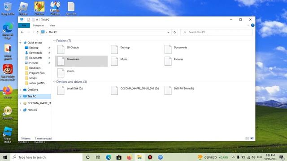
Task: Collapse the Devices and drives (3) group
Action: (x=54, y=82)
